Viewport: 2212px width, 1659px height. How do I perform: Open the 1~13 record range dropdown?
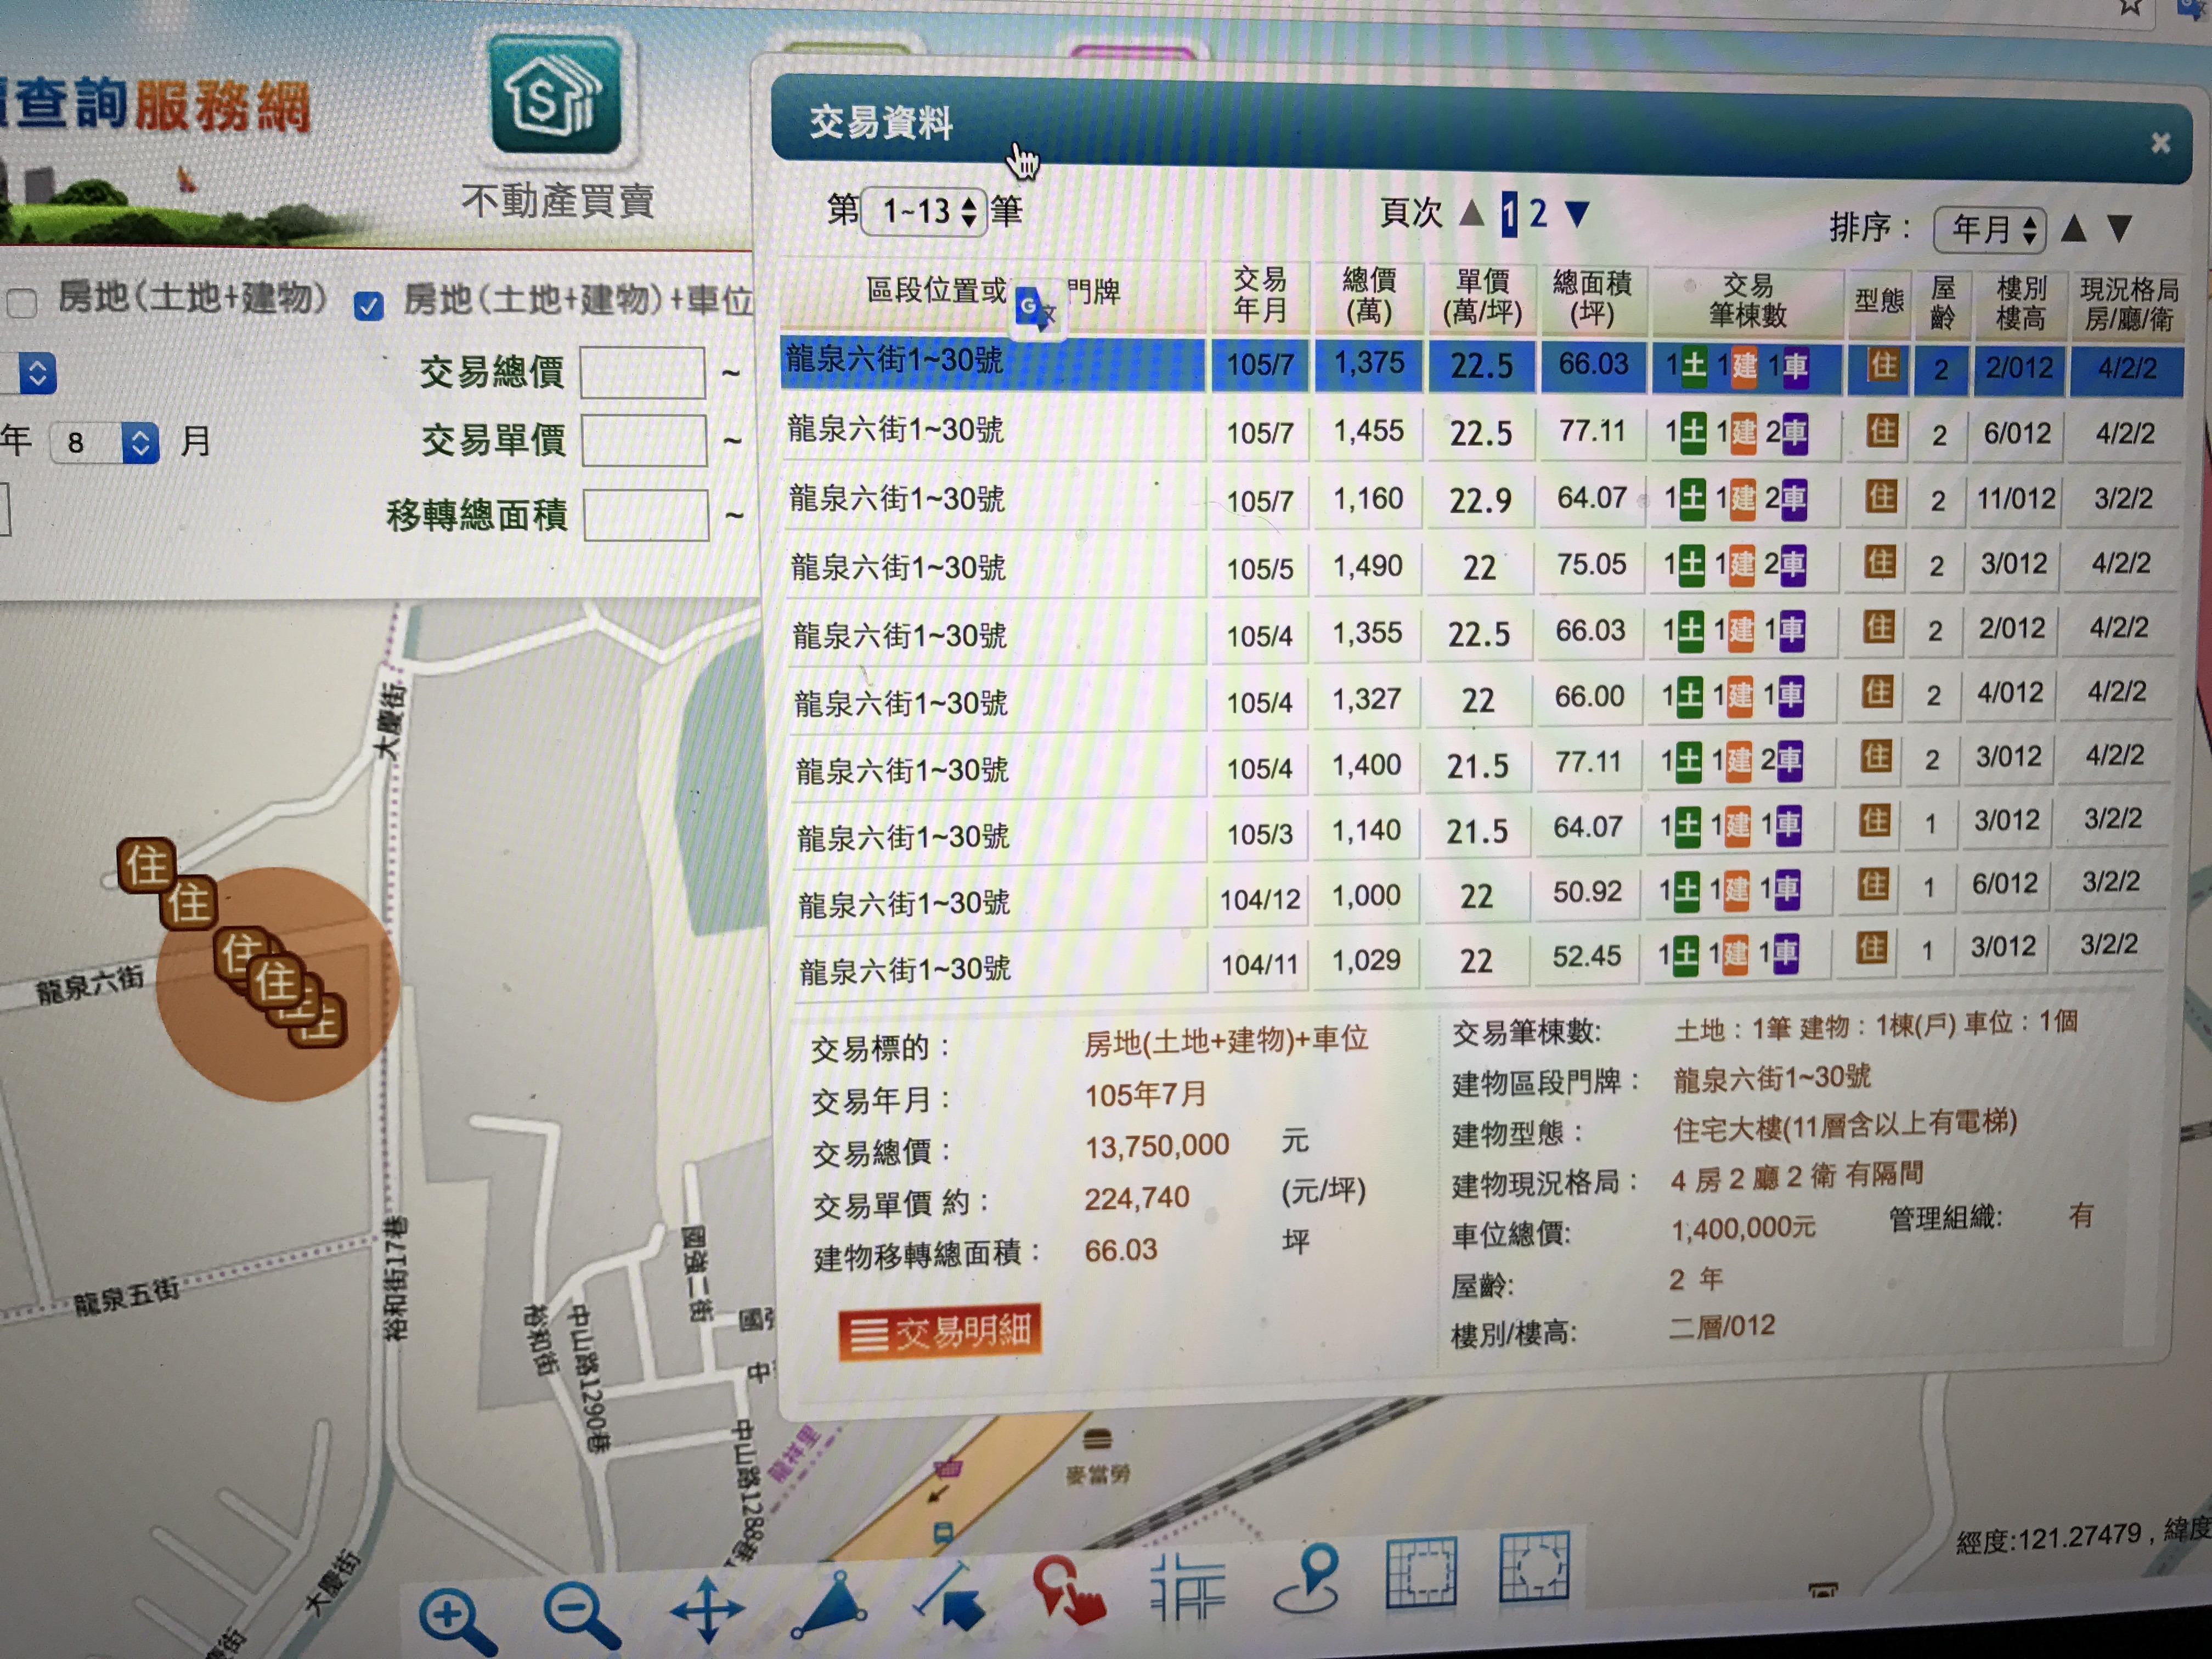[924, 211]
